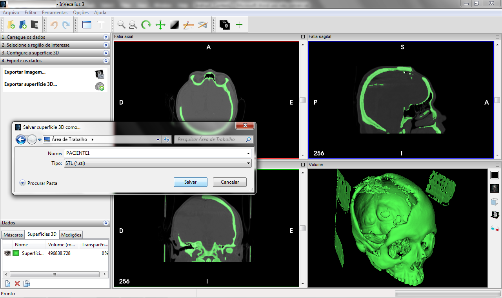
Task: Create new surface with blank page icon
Action: click(x=7, y=284)
